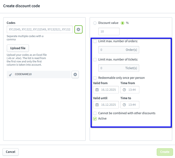Open the Valid from calendar icon
Screen dimensions: 175x158
[x=97, y=90]
